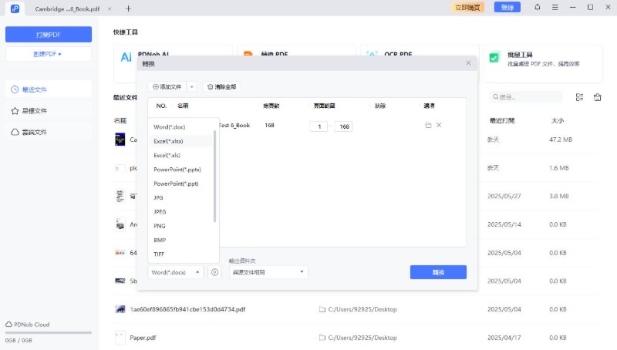Viewport: 617px width, 350px height.
Task: Click folder icon beside Paper.pdf path
Action: 322,338
